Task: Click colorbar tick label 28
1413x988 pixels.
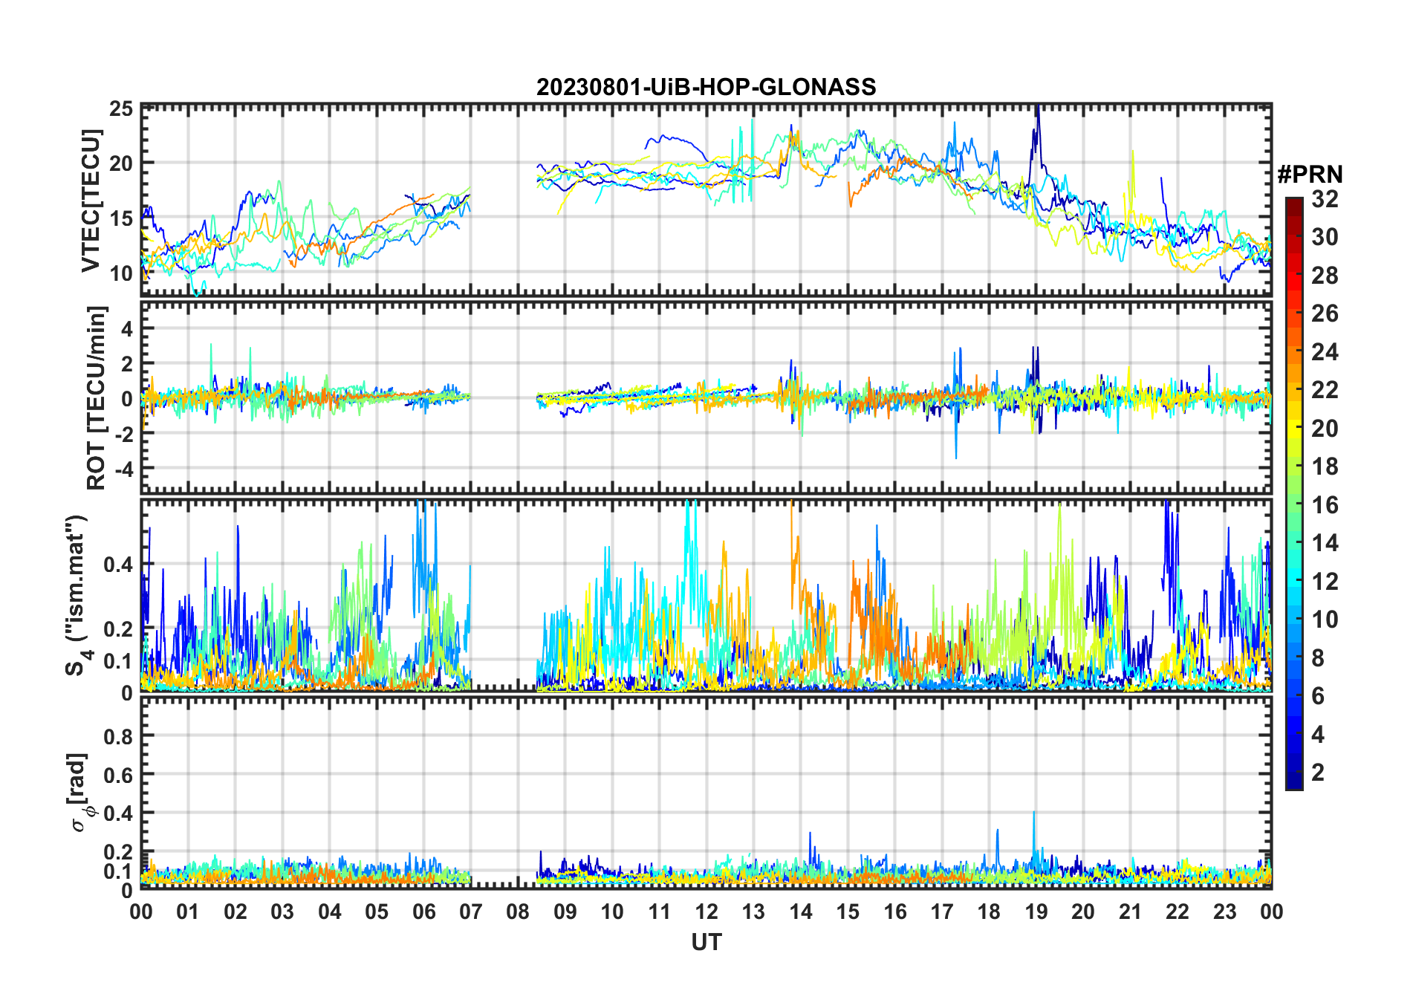Action: click(1325, 276)
